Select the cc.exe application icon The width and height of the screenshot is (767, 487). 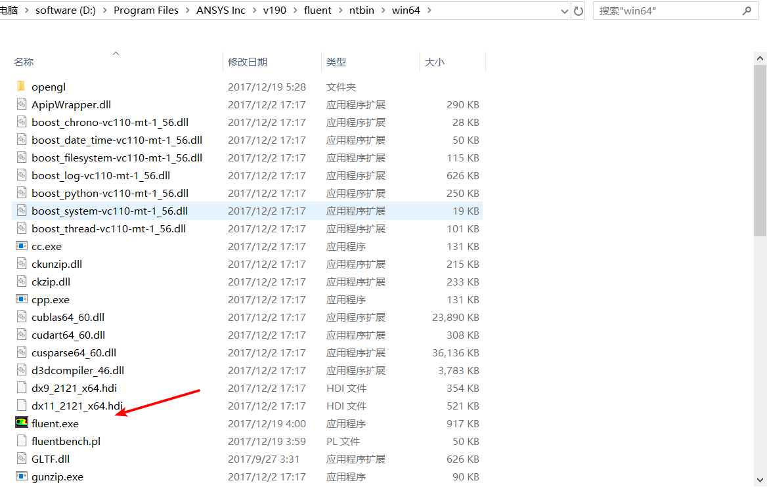pyautogui.click(x=21, y=246)
